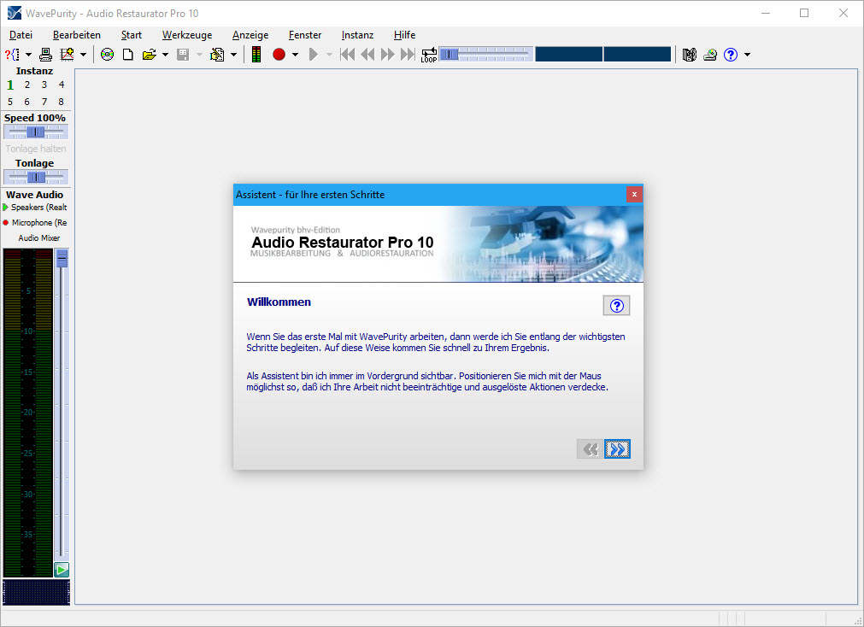Skip to the beginning of the track
This screenshot has width=864, height=627.
[x=348, y=55]
